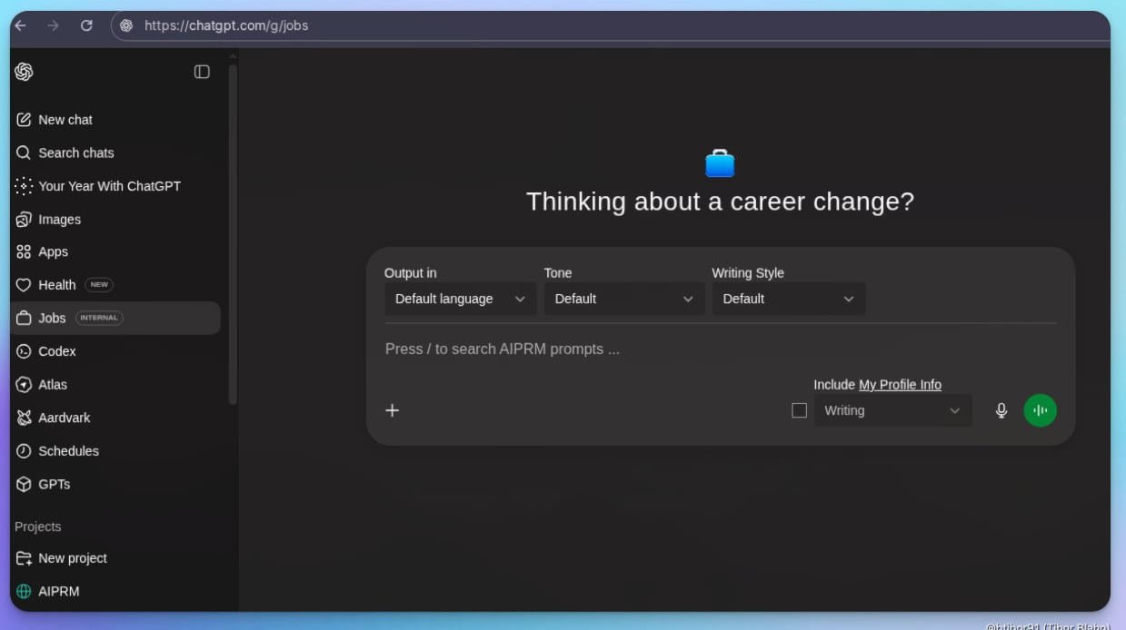Start voice mode with green waveform button
This screenshot has height=630, width=1126.
point(1040,410)
